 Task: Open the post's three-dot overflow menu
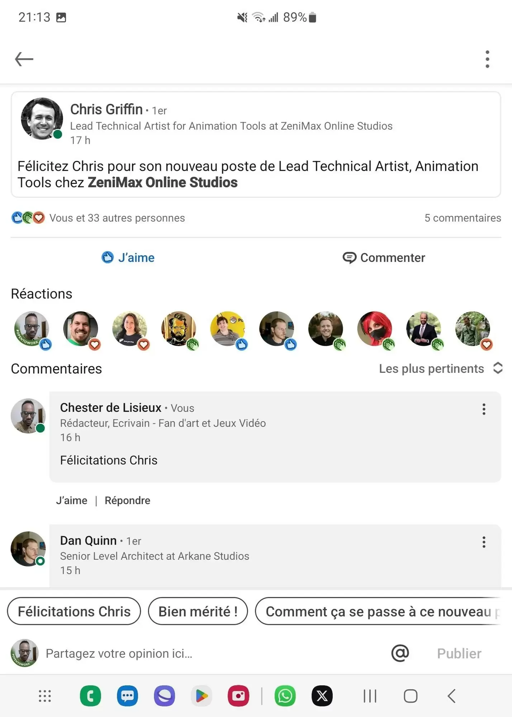[487, 59]
